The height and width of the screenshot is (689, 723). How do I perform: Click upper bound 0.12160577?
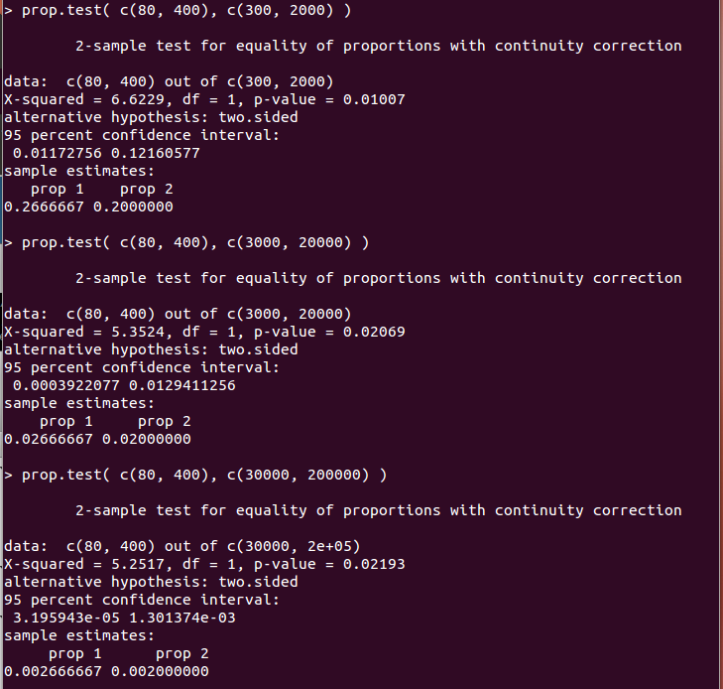(156, 153)
